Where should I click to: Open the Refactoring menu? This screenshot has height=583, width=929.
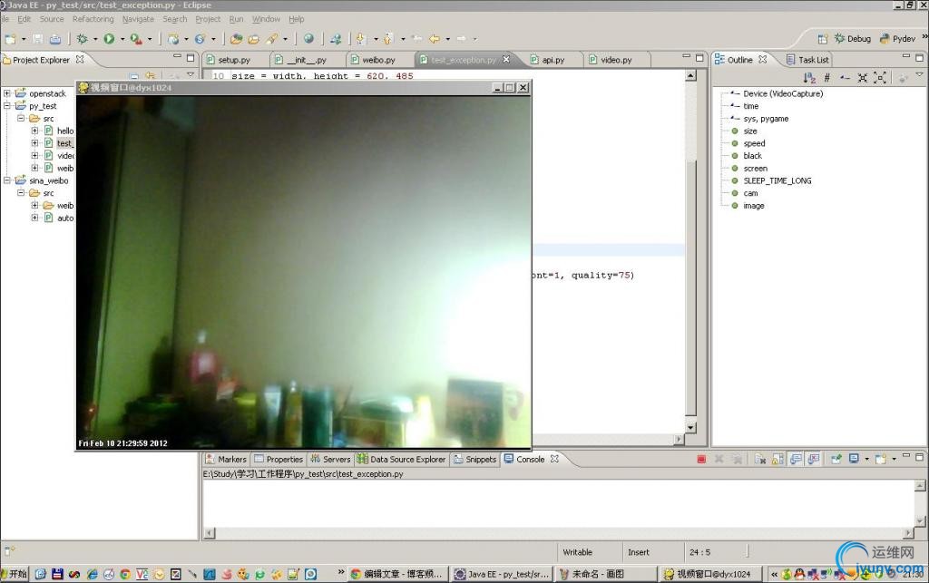click(x=93, y=19)
